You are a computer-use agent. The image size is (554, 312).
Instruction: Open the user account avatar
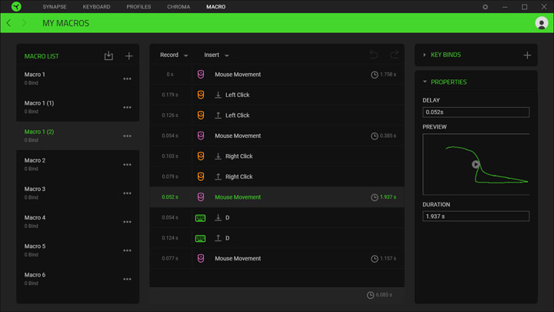(541, 23)
